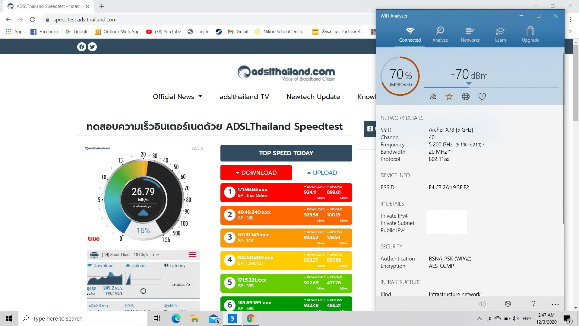Click the signal strength icon under dBm
The height and width of the screenshot is (326, 579).
click(x=433, y=97)
